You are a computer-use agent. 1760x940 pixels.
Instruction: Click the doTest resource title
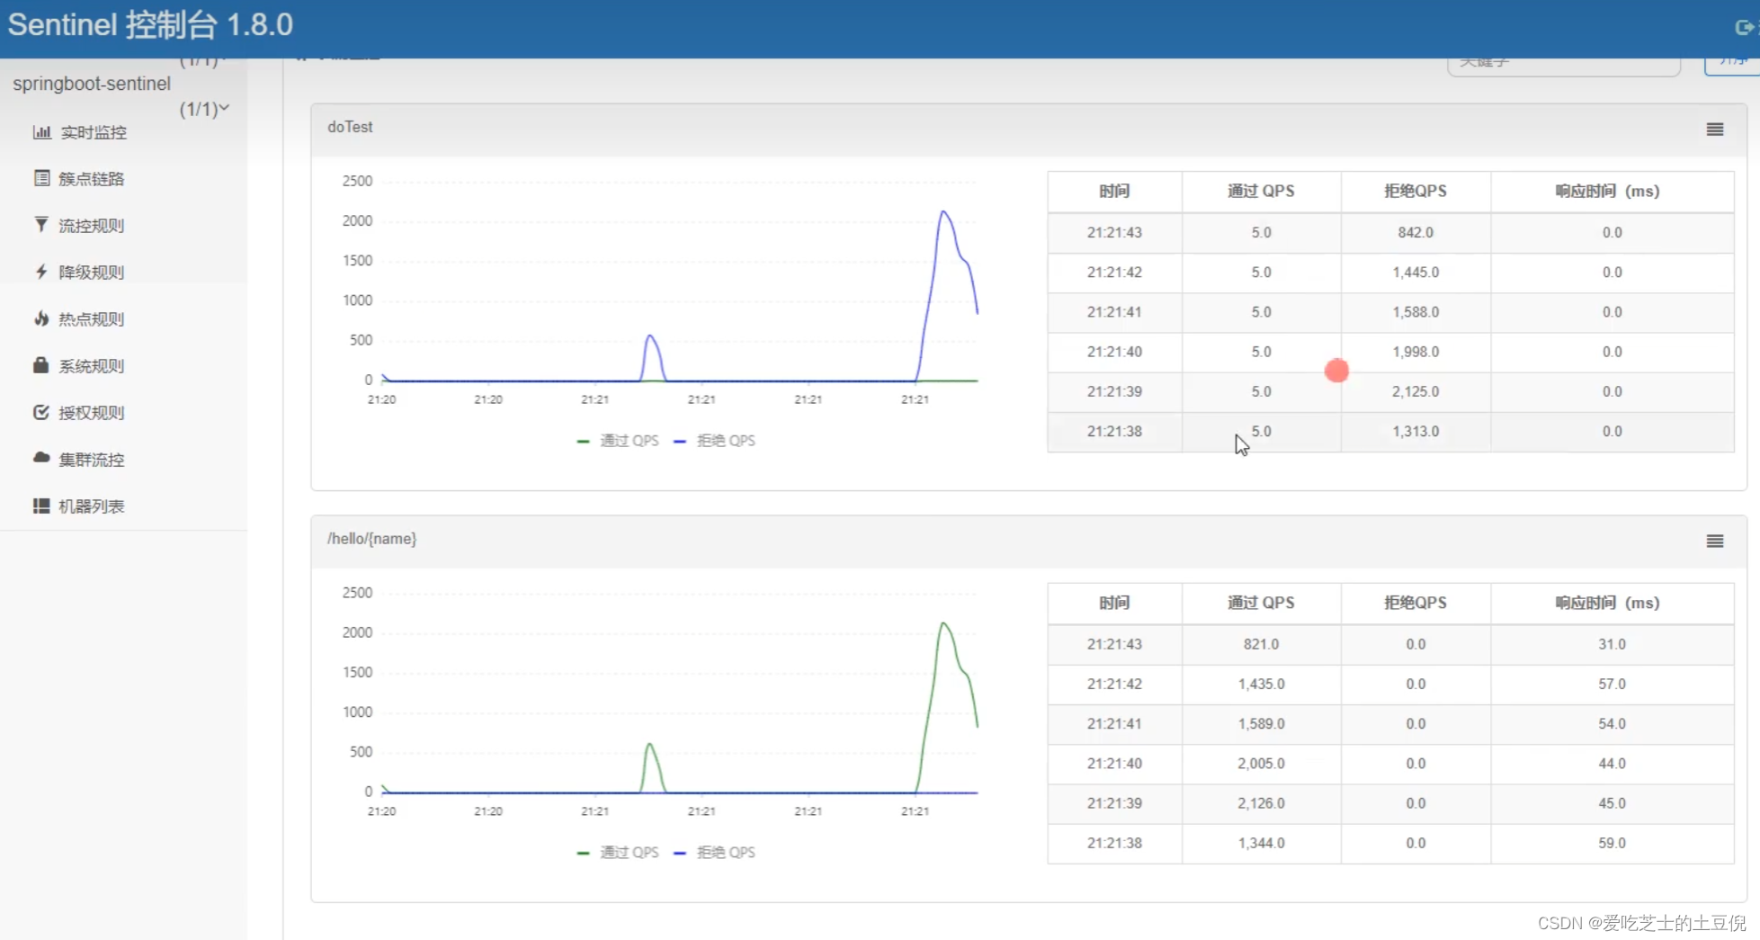pyautogui.click(x=350, y=127)
